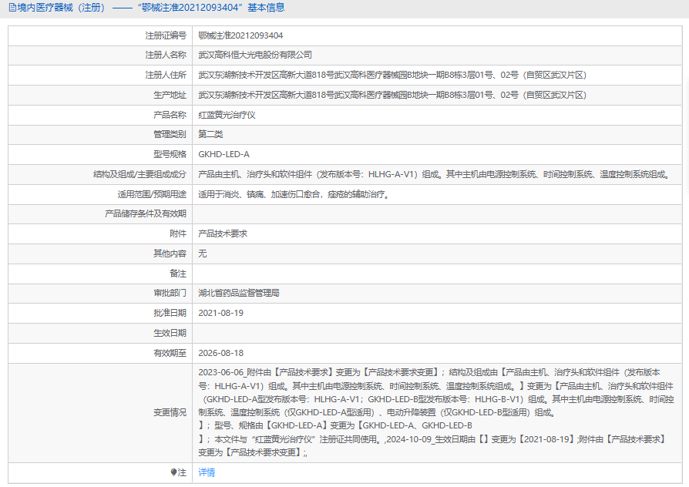
Task: Click the header title 境内医疗器械（注册）
Action: [x=61, y=8]
